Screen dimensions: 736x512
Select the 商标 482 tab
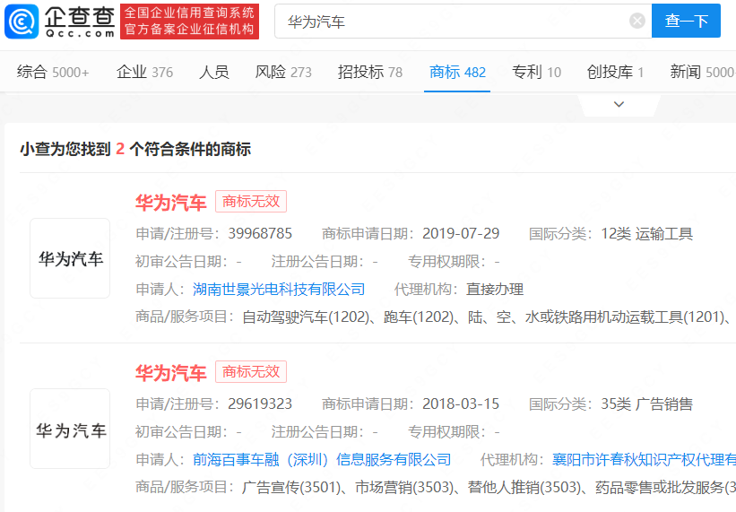coord(457,73)
